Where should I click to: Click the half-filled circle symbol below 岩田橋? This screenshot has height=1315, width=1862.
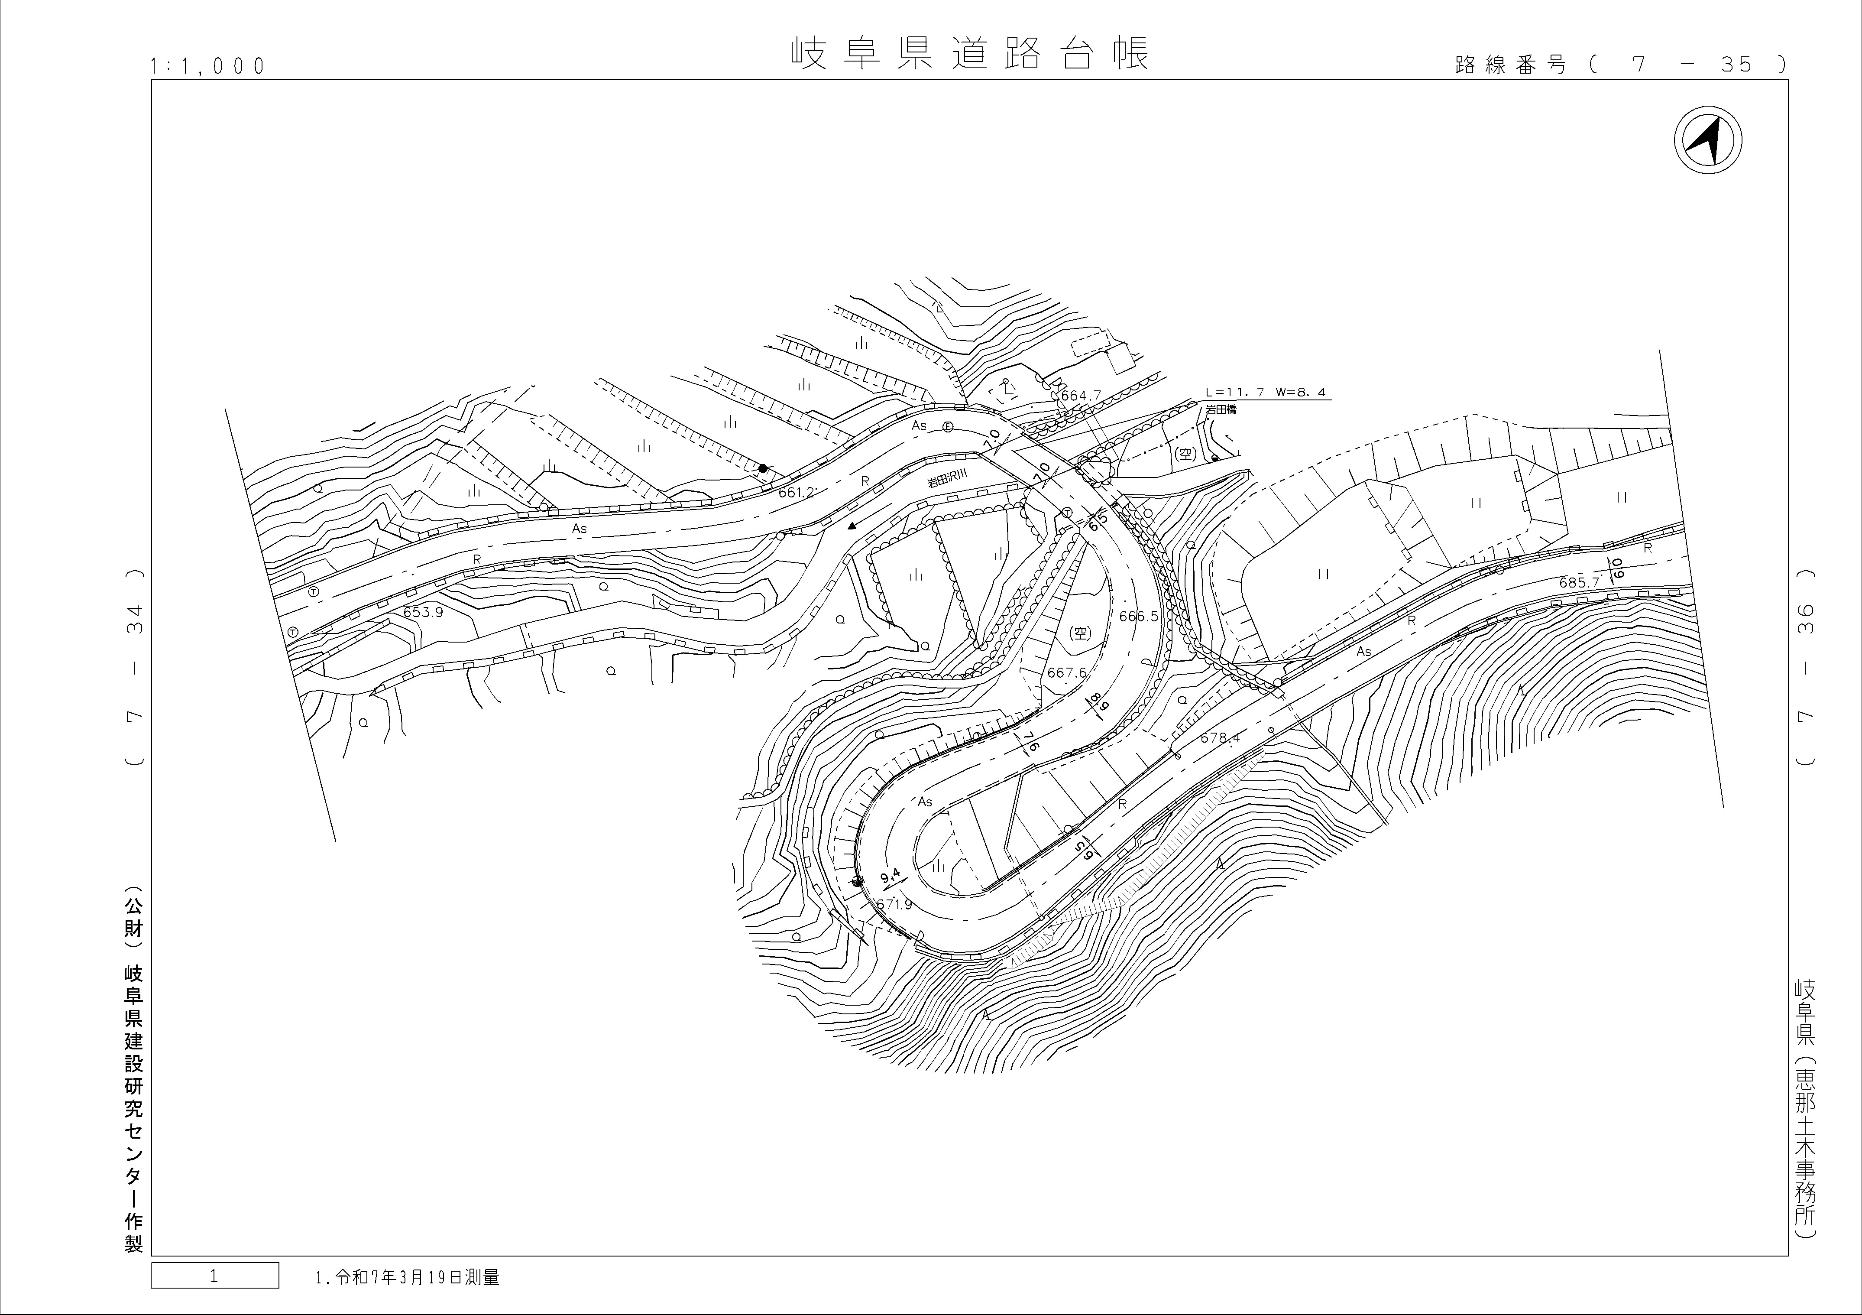click(x=1215, y=458)
